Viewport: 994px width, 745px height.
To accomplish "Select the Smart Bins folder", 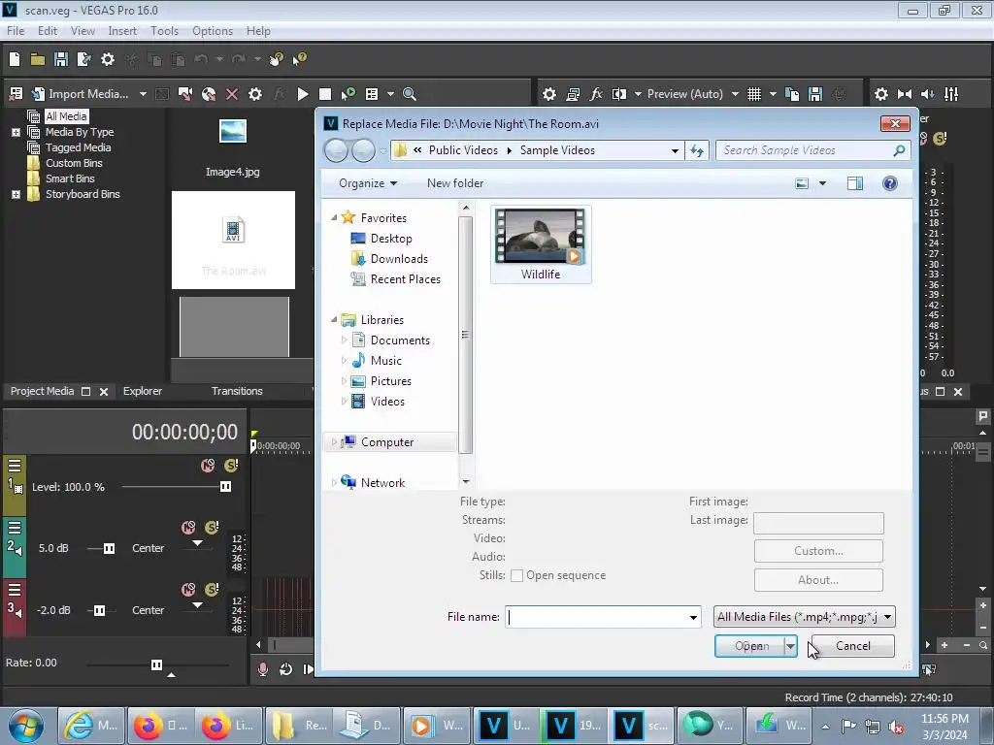I will click(x=70, y=178).
